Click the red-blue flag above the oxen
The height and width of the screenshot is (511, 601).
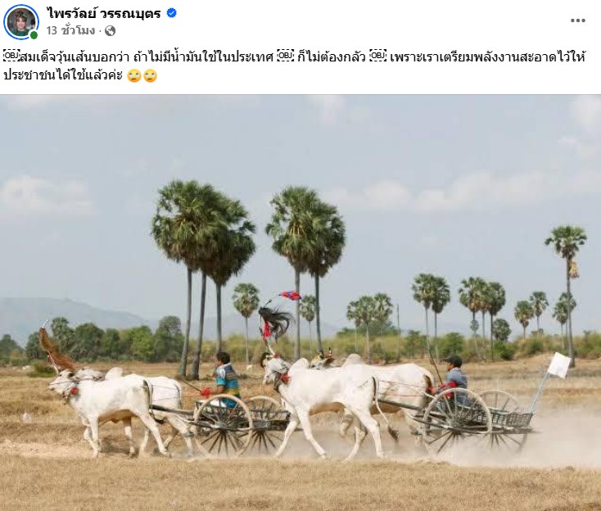coord(291,295)
